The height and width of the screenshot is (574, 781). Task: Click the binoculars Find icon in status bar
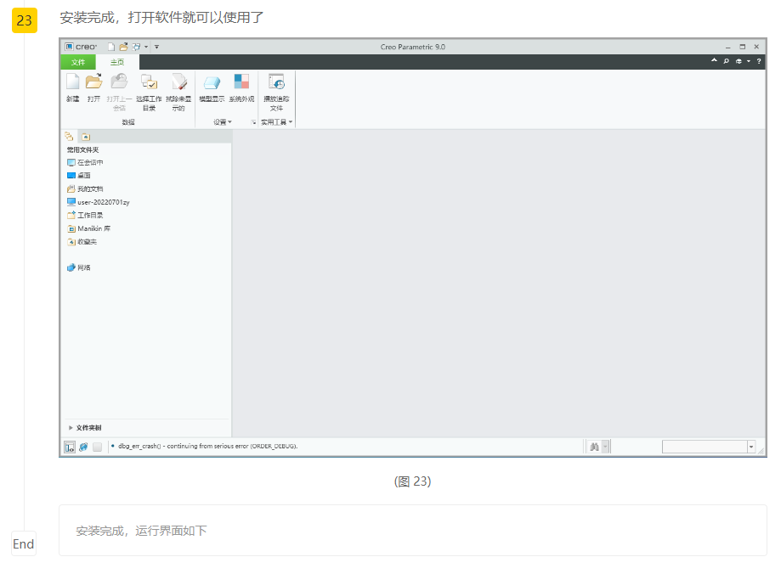[594, 447]
